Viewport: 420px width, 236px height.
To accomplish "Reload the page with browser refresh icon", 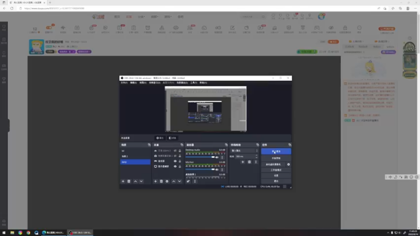I will point(12,8).
